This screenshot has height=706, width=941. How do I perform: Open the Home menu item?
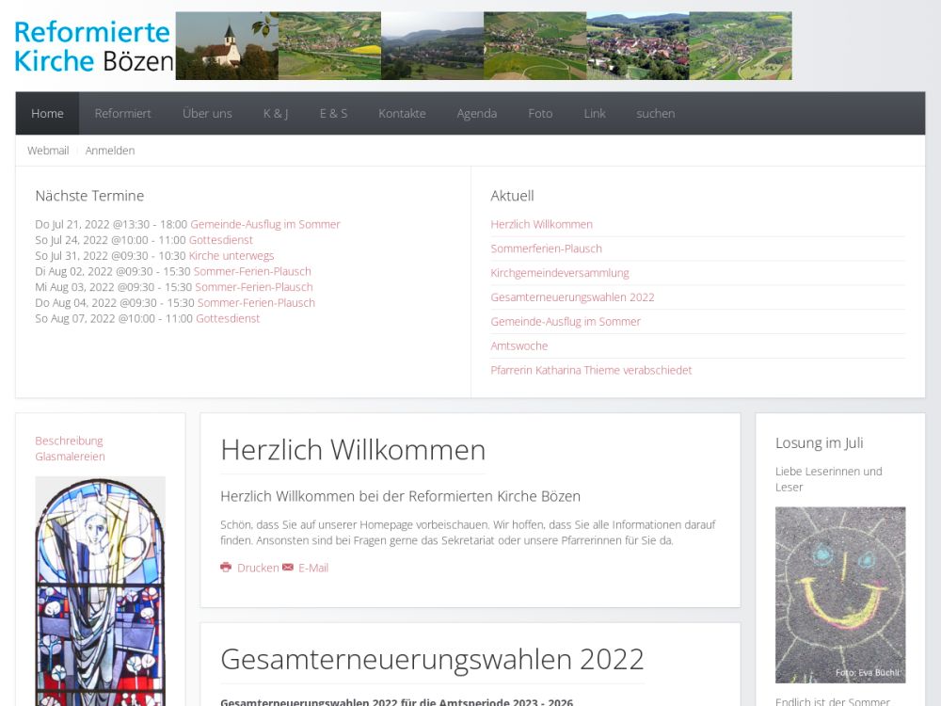tap(47, 113)
